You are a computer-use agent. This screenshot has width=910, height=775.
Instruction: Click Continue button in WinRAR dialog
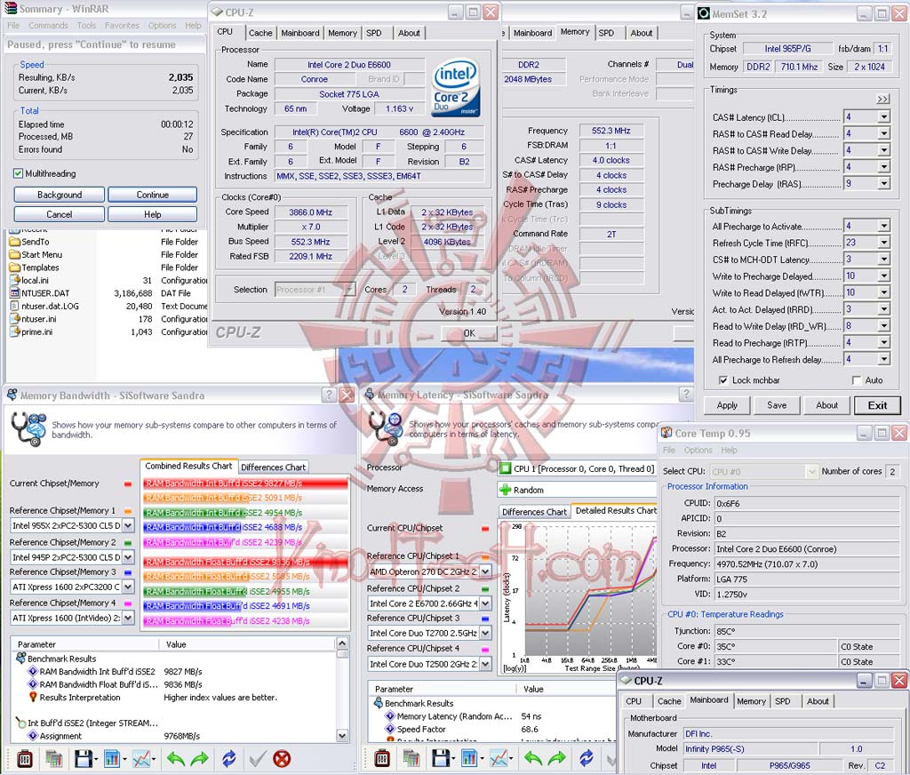(x=153, y=195)
